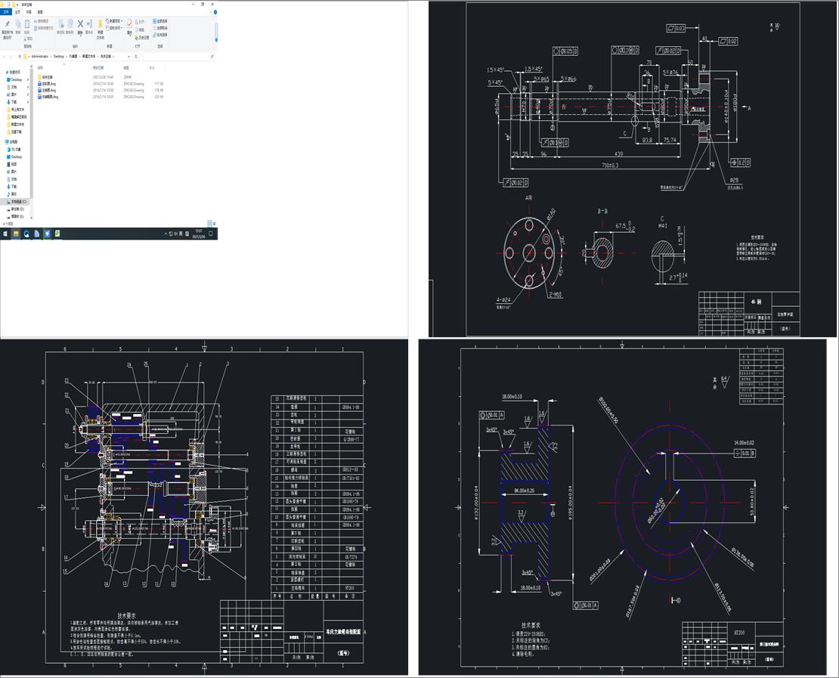Click the navigation pane scrollbar
Screen dimensions: 839x678
(32, 134)
